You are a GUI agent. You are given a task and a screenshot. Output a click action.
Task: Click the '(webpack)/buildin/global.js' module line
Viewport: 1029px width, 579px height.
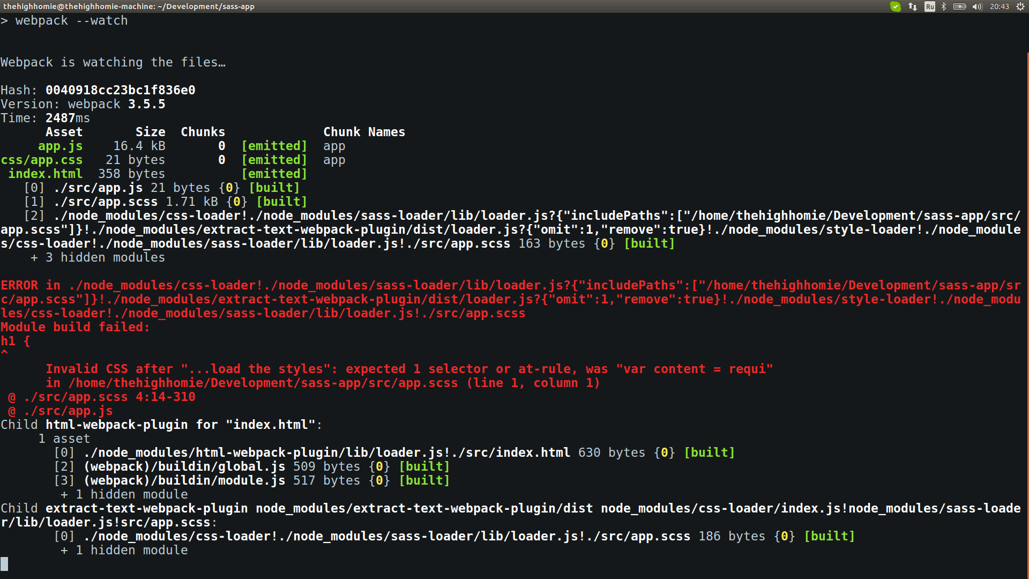point(252,466)
